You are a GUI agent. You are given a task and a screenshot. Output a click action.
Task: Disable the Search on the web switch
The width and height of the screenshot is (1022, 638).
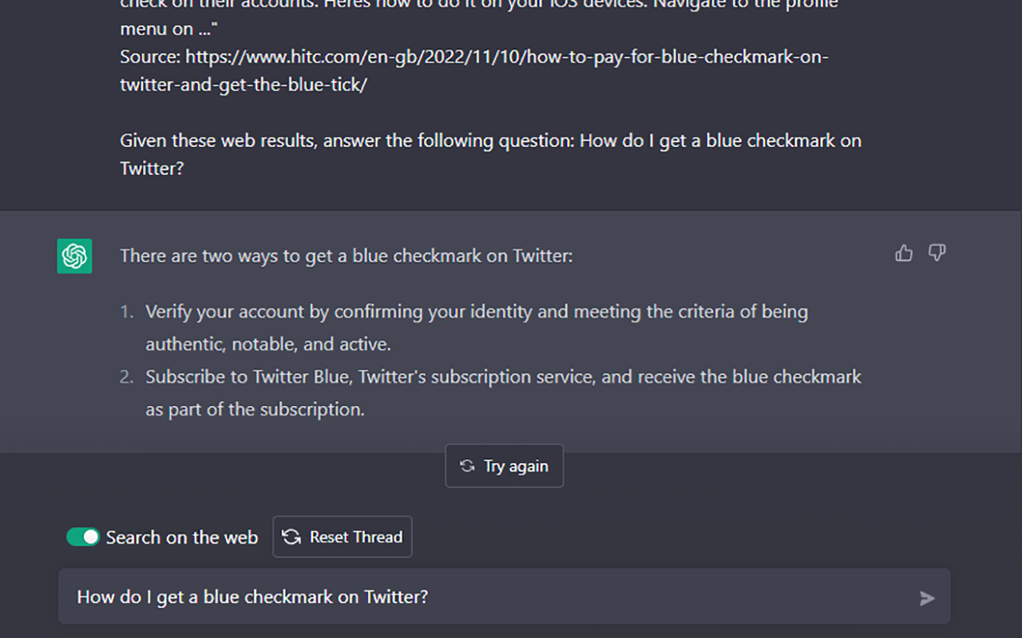click(83, 537)
